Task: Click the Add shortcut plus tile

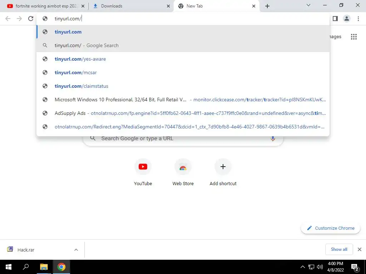Action: (223, 172)
